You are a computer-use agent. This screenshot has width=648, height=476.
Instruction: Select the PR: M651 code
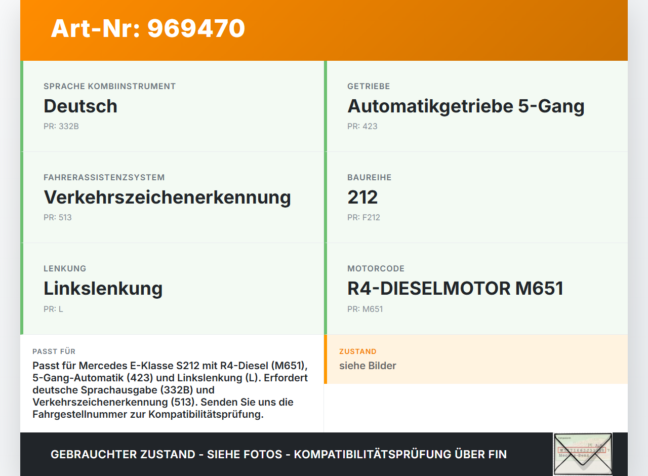(x=365, y=309)
